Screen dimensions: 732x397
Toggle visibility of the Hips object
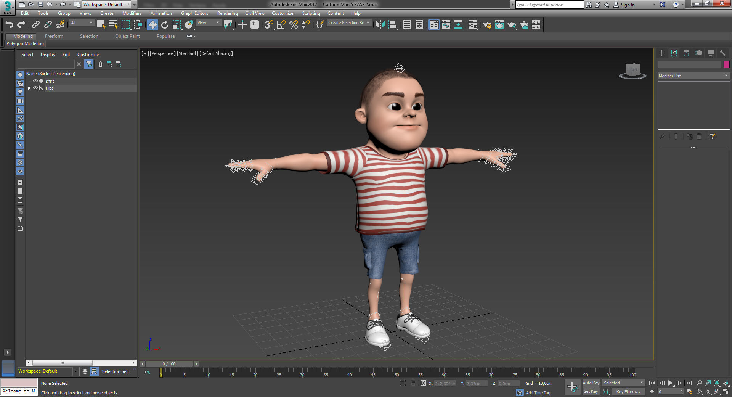(x=35, y=88)
